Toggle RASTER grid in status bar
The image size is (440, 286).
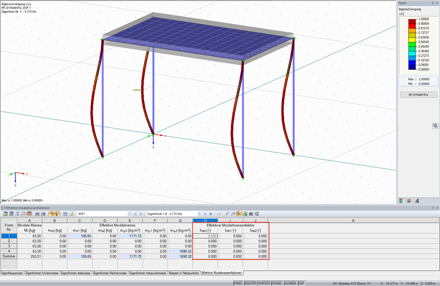click(250, 283)
